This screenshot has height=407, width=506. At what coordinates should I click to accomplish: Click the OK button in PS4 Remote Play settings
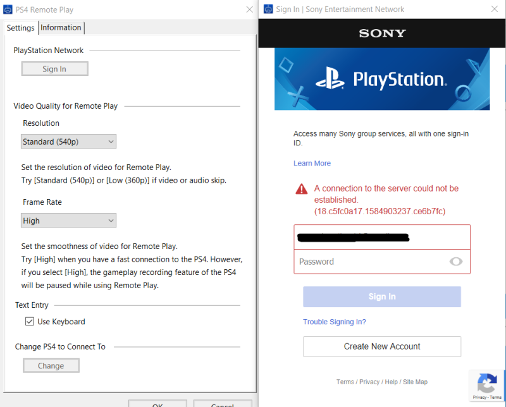157,404
